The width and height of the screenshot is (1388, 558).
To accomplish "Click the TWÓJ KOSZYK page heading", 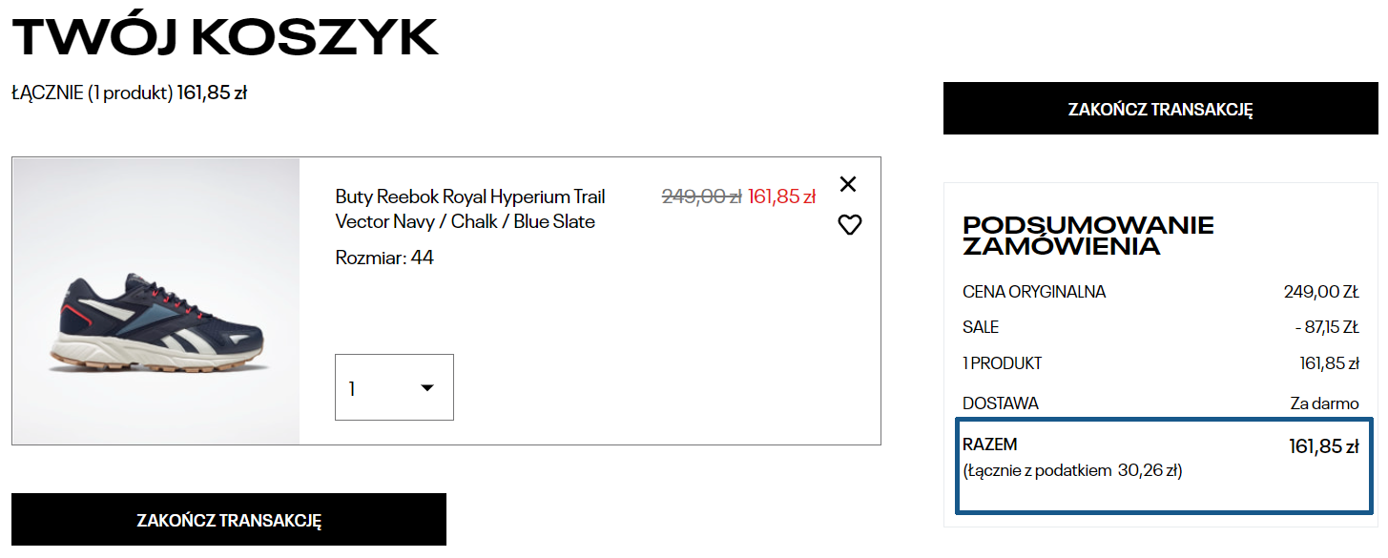I will [225, 38].
